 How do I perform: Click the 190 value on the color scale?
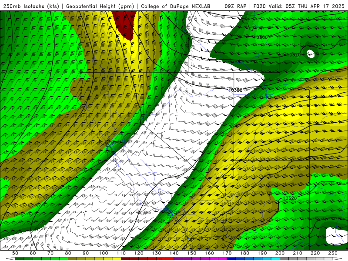(x=262, y=253)
